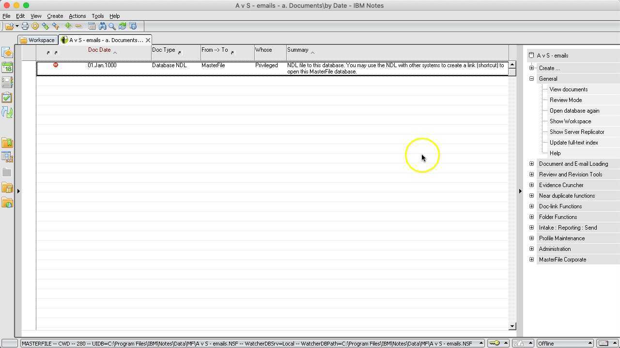Collapse the General section
620x348 pixels.
click(x=531, y=79)
